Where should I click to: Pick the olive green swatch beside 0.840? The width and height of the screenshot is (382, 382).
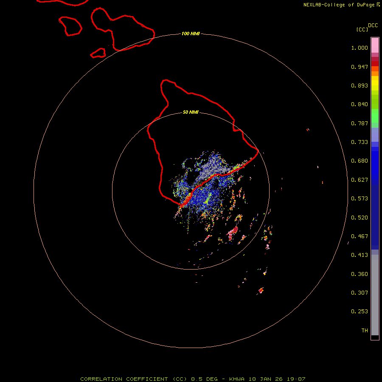tap(375, 102)
